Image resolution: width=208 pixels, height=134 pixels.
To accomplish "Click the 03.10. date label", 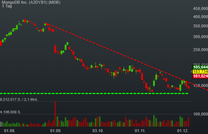I will [x=98, y=131].
